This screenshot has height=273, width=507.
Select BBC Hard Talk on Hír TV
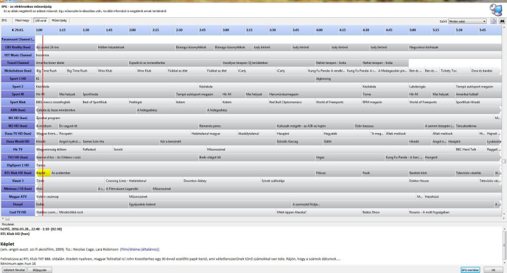coord(470,149)
